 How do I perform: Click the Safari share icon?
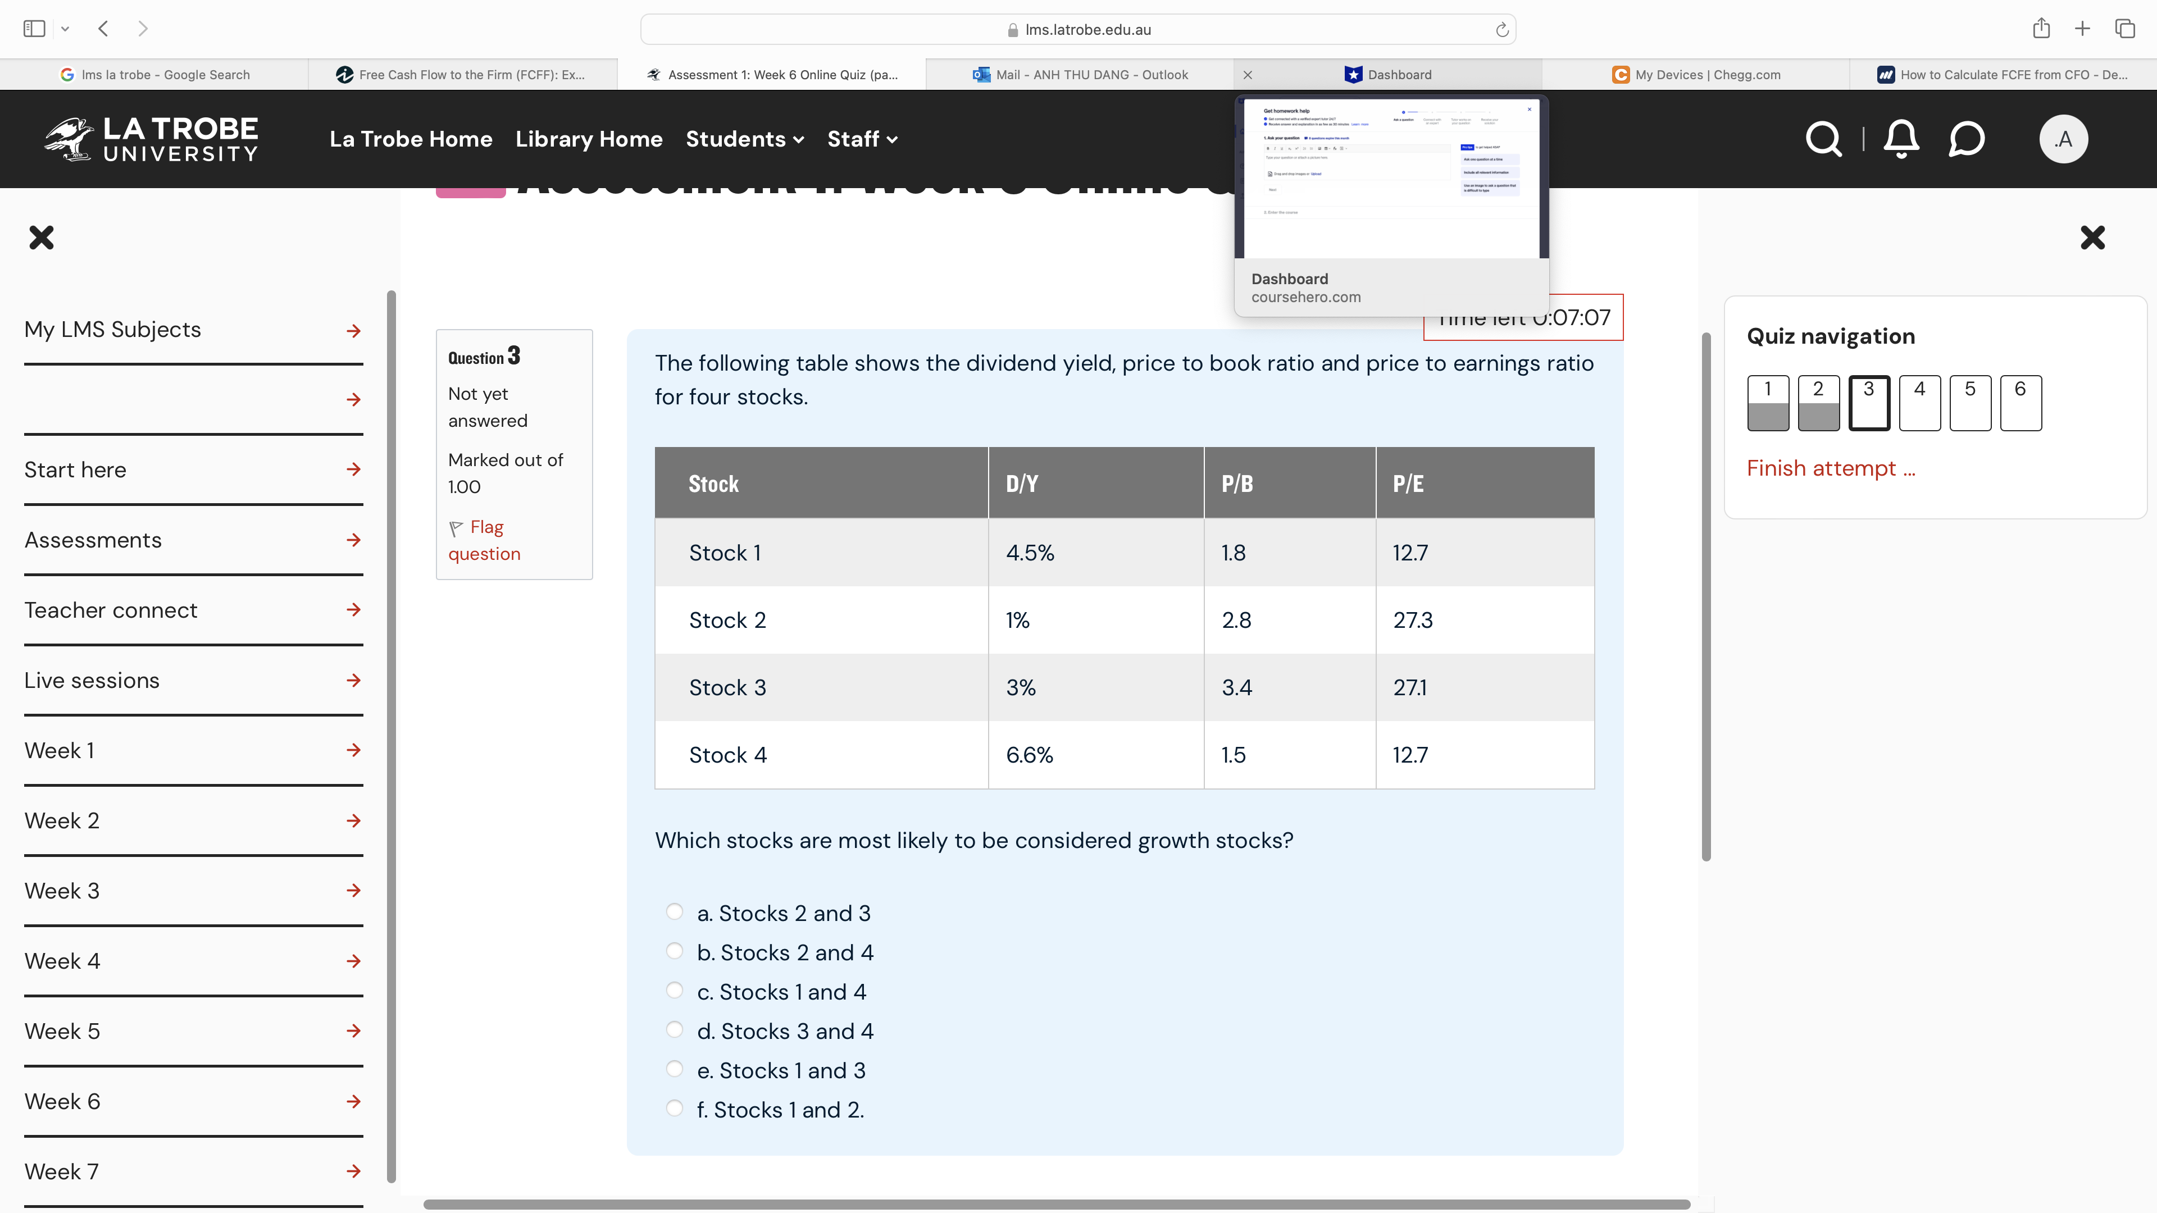[2041, 29]
